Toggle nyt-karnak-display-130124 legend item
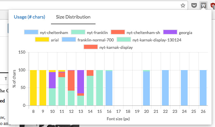Viewport: 215px width, 127px height. (x=149, y=40)
